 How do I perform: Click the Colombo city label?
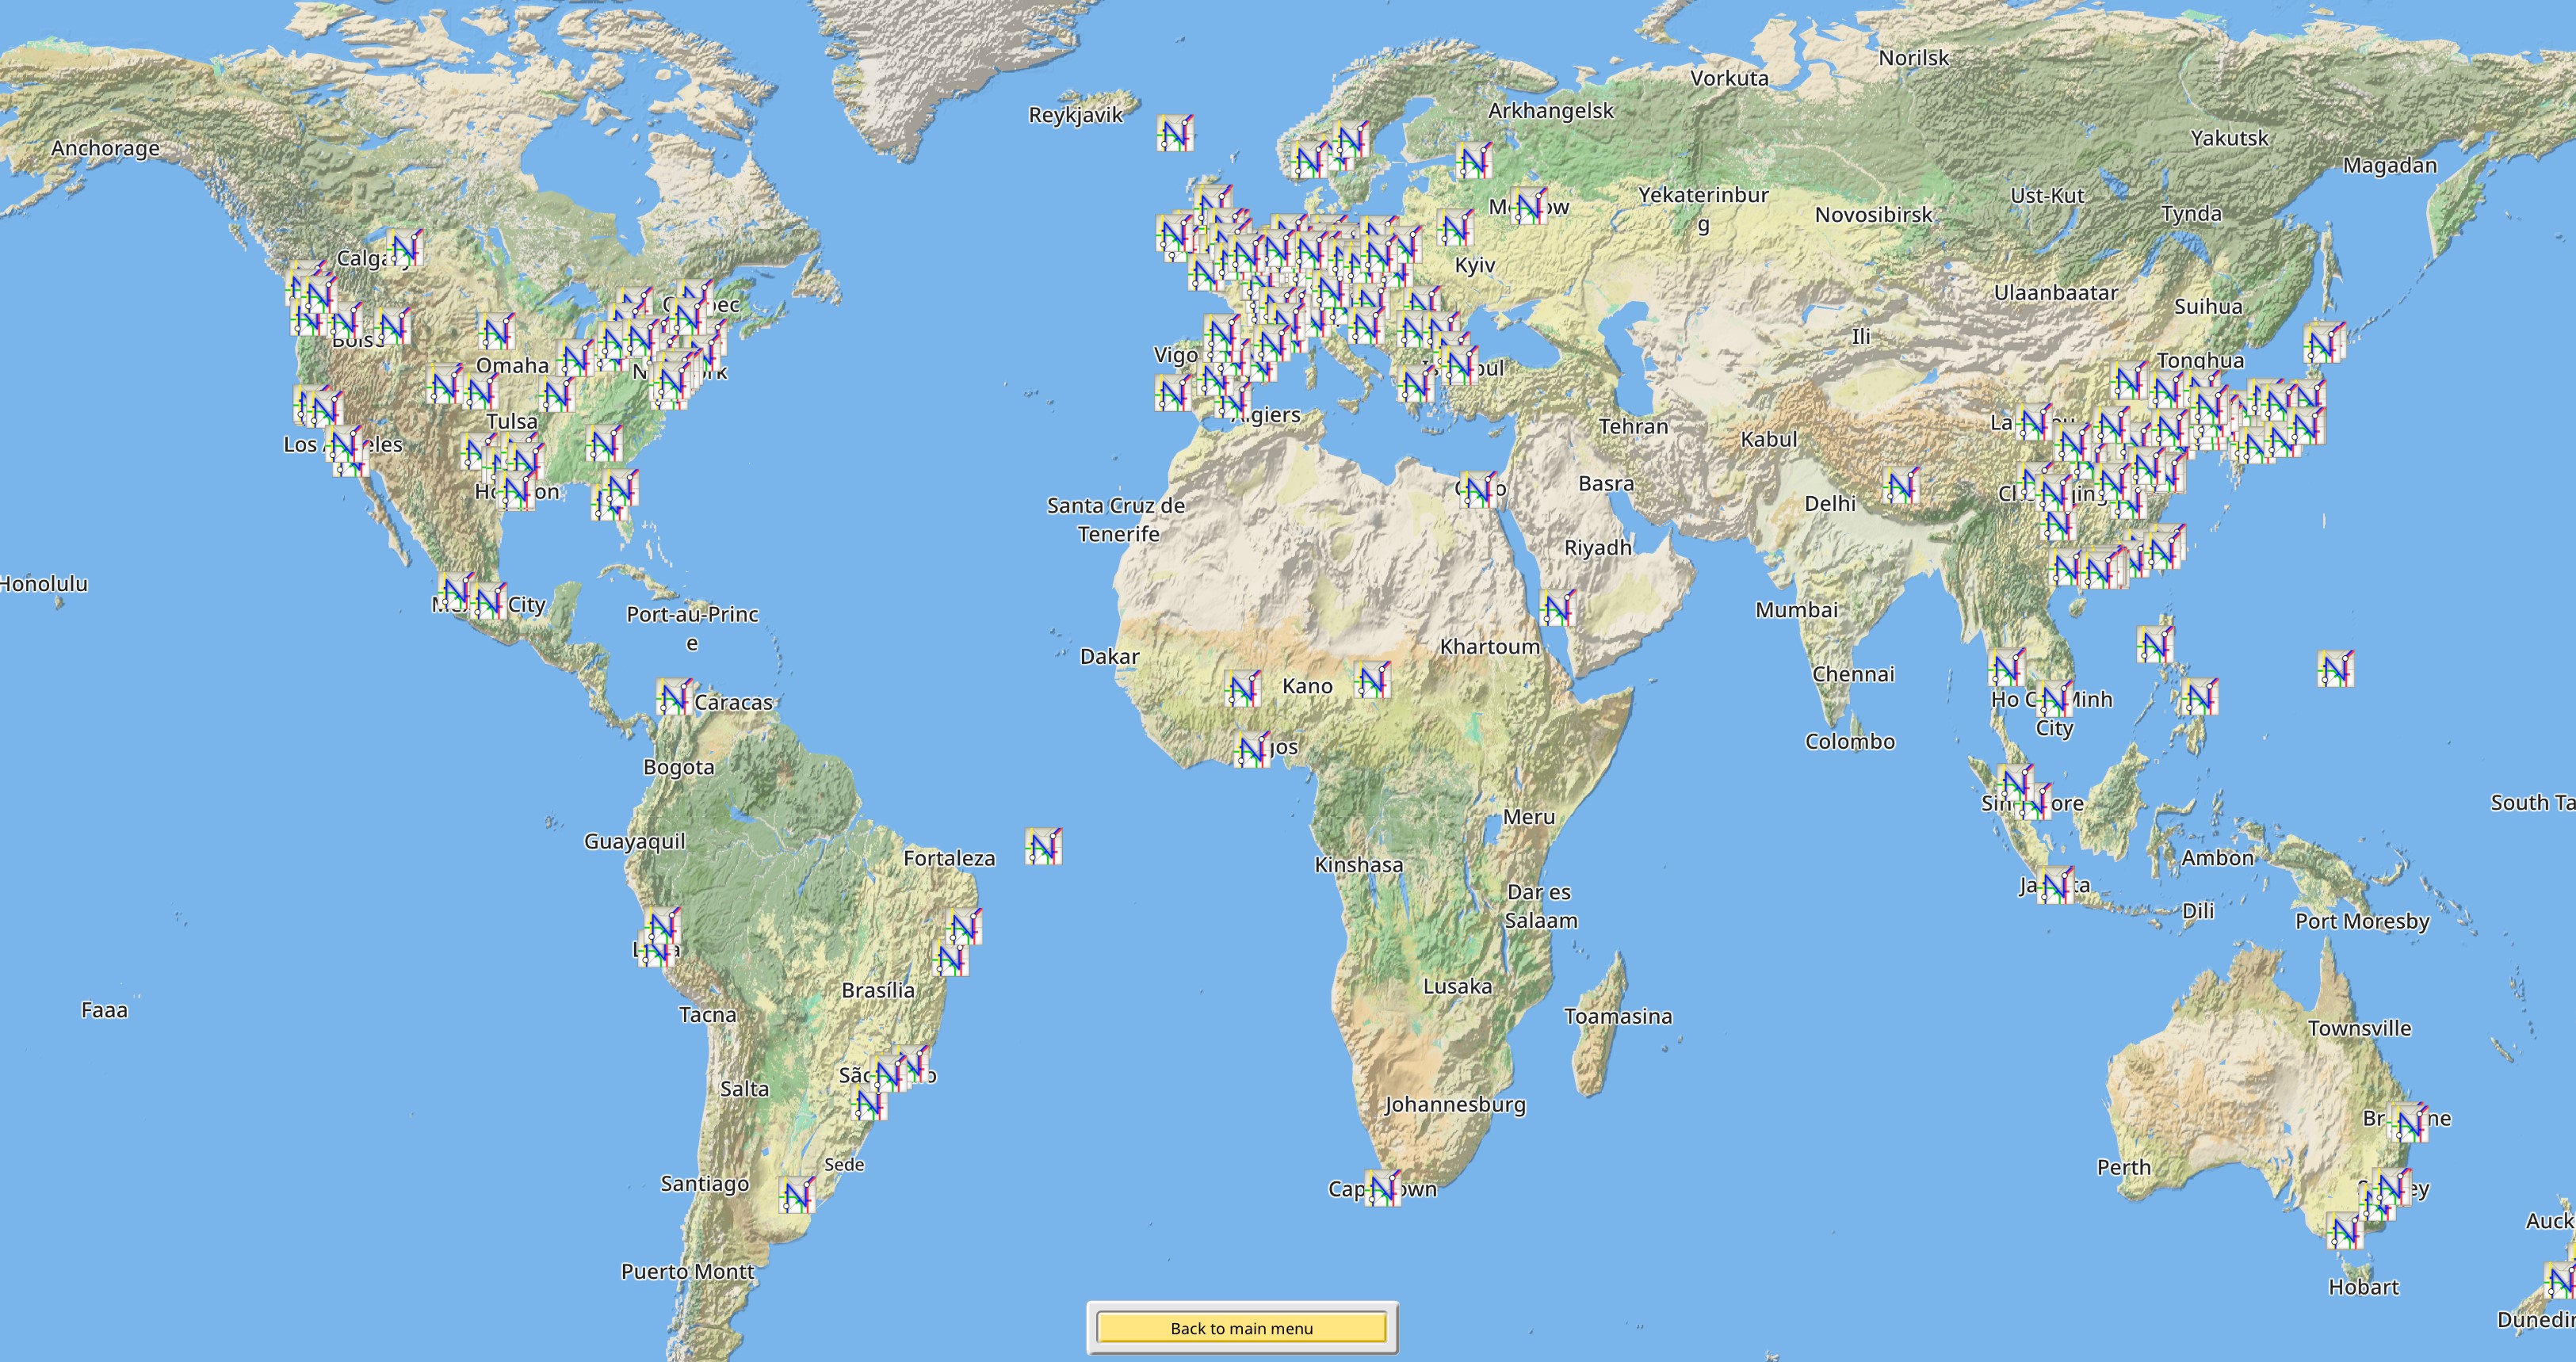tap(1850, 742)
